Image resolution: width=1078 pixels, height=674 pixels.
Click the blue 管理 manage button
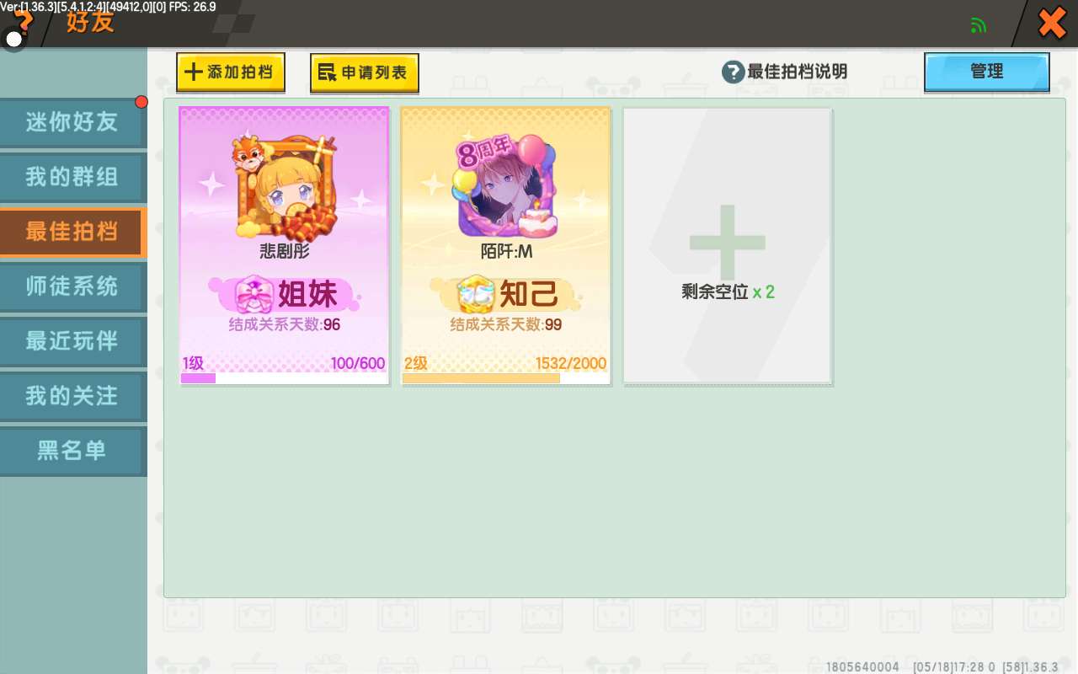(987, 72)
